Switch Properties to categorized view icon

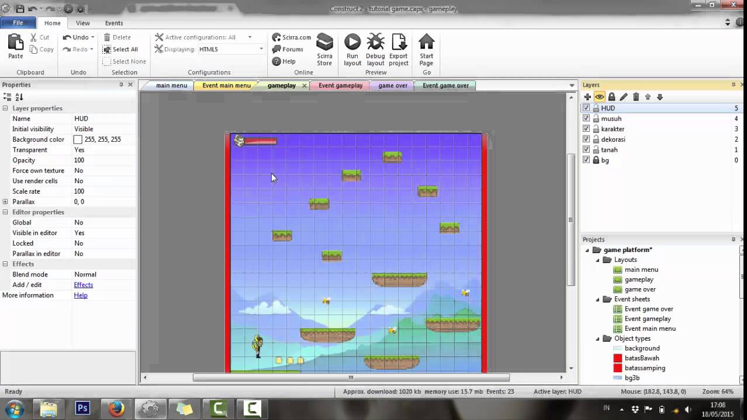point(7,97)
